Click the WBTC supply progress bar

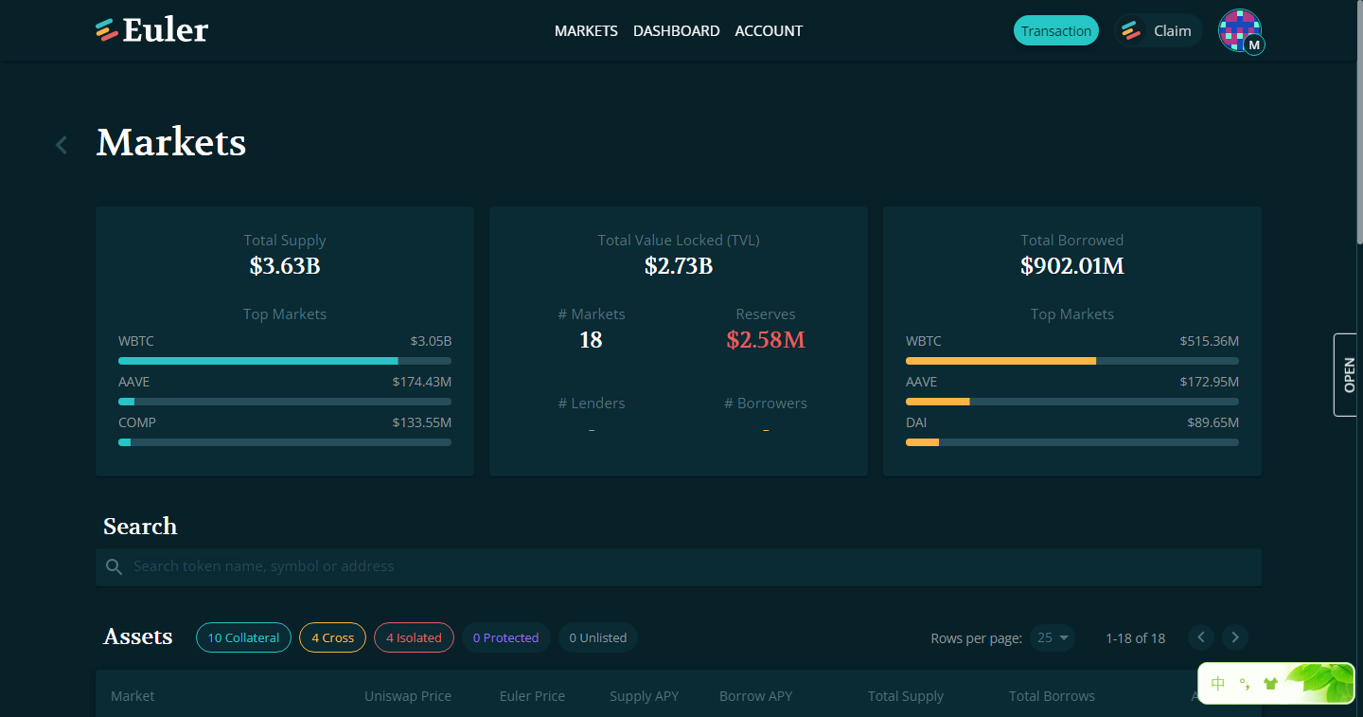[x=284, y=361]
